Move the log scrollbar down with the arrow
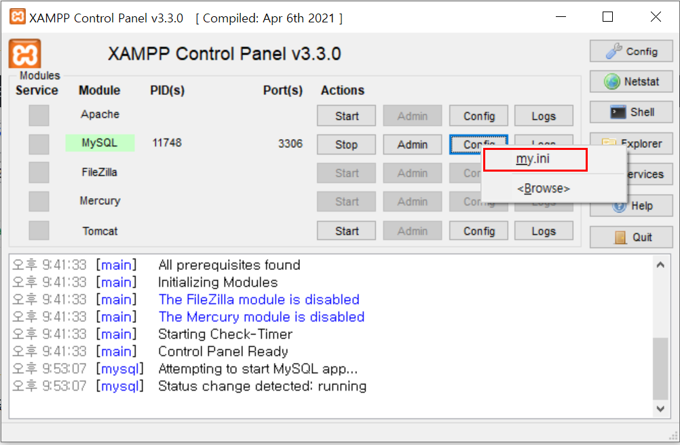This screenshot has width=680, height=445. (x=660, y=408)
